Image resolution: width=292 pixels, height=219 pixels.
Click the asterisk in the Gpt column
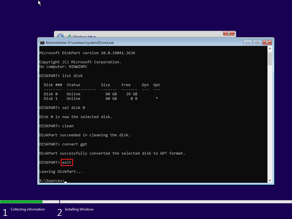point(157,98)
